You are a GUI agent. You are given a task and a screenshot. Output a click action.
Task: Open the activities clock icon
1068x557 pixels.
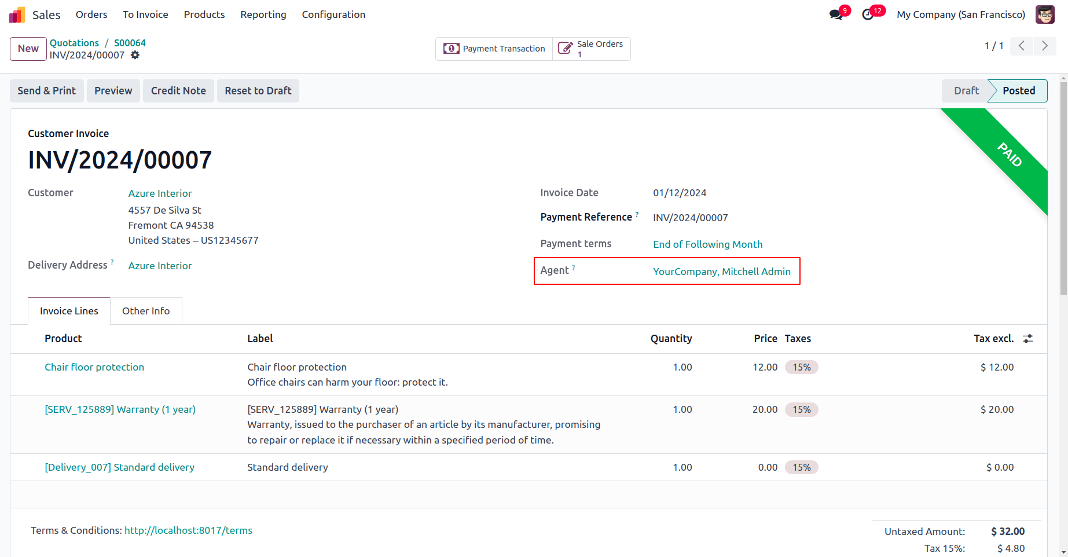(x=868, y=14)
